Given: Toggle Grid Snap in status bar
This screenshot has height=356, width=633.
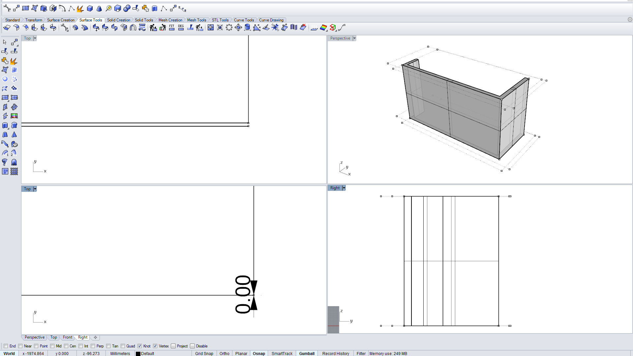Looking at the screenshot, I should (x=204, y=353).
